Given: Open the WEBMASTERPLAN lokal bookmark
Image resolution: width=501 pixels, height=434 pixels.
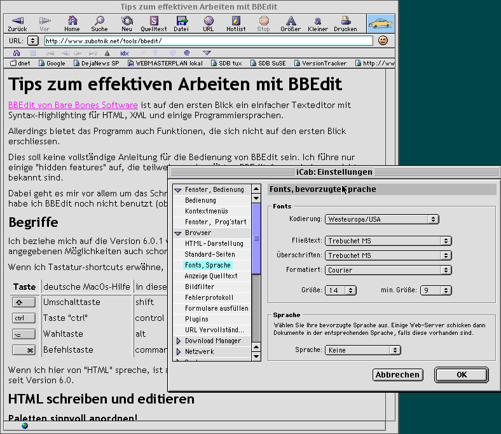Looking at the screenshot, I should [x=165, y=64].
